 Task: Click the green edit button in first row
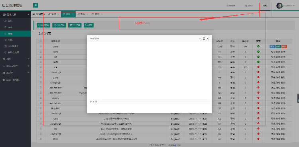click(278, 47)
